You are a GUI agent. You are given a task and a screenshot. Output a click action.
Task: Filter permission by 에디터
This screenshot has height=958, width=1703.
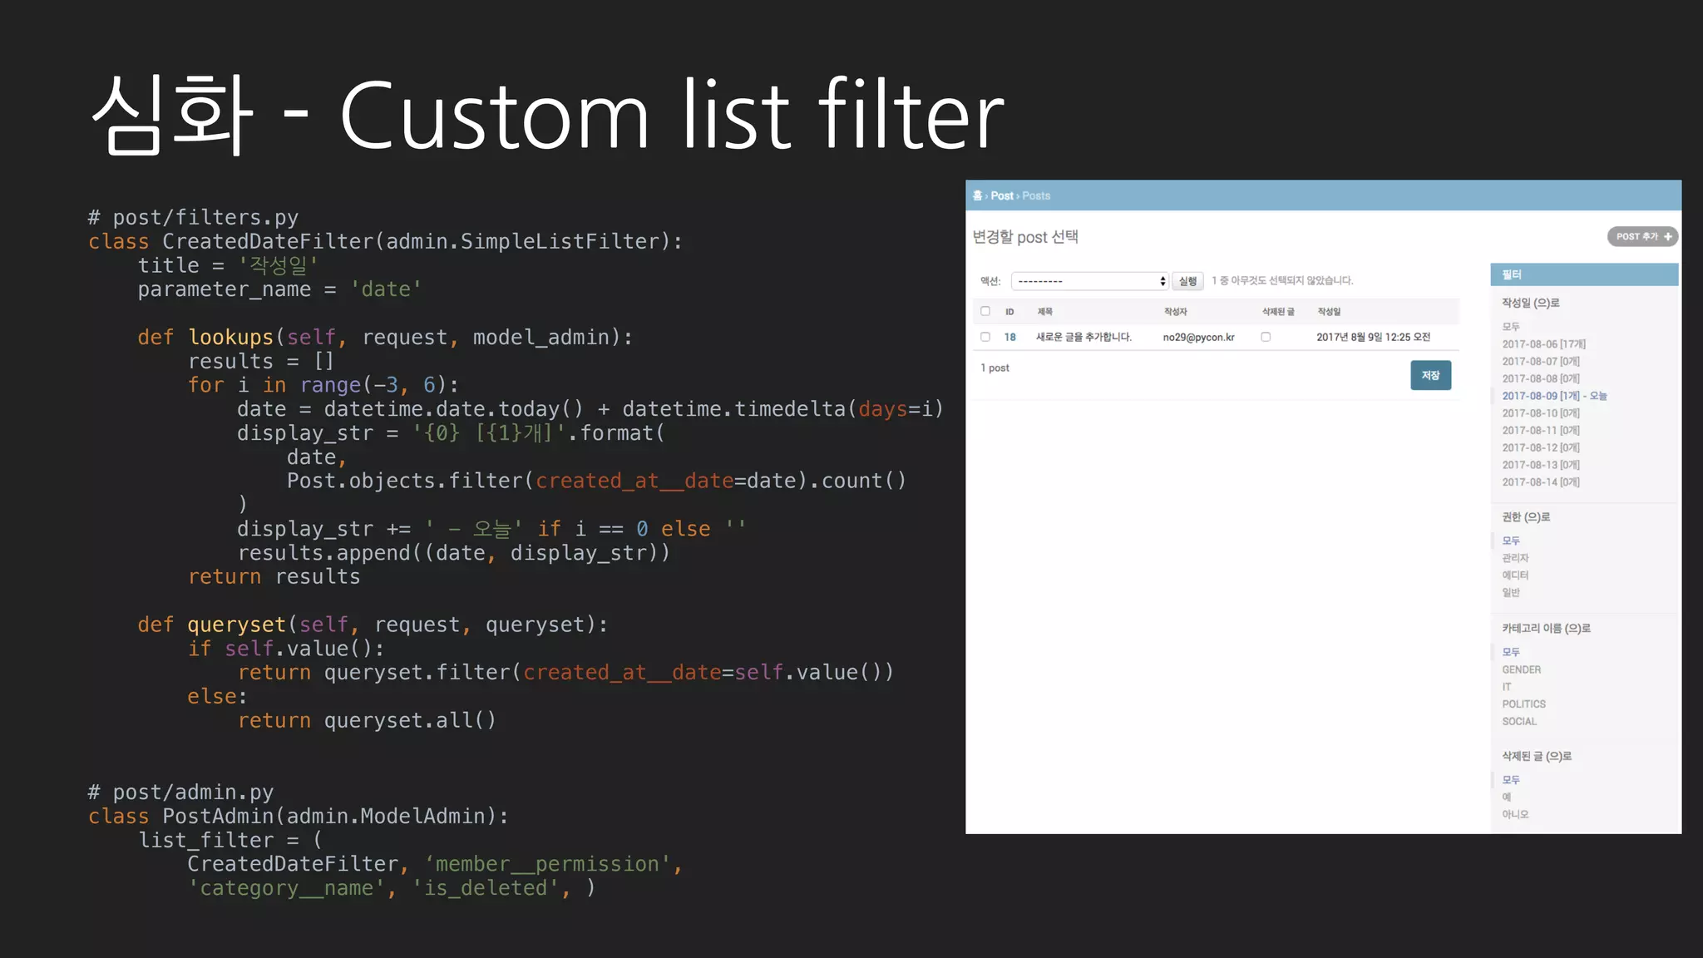point(1515,575)
